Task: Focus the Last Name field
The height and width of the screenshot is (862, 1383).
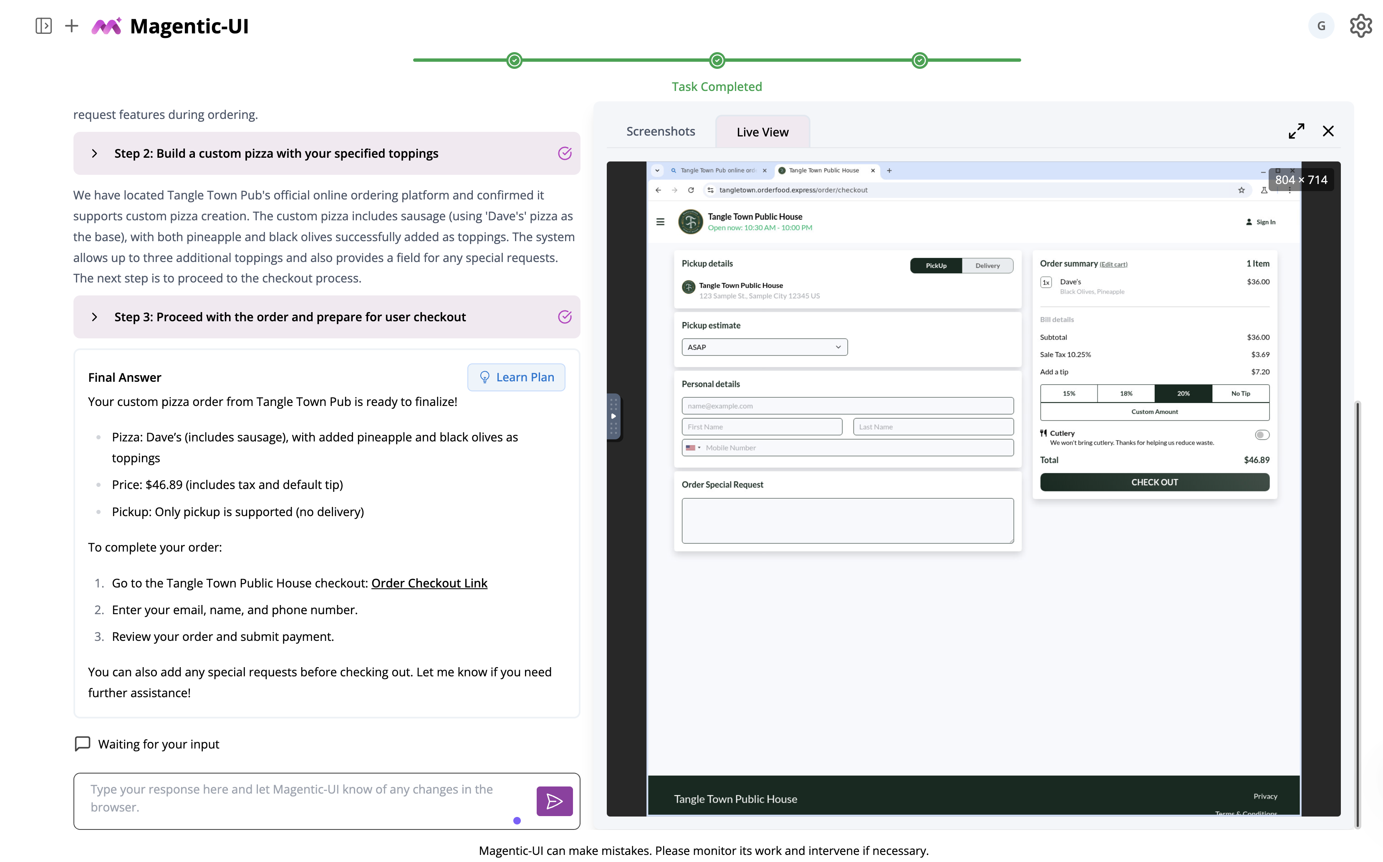Action: coord(933,427)
